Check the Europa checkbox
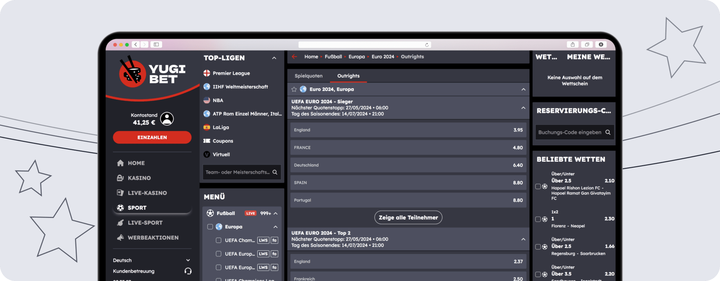 210,227
